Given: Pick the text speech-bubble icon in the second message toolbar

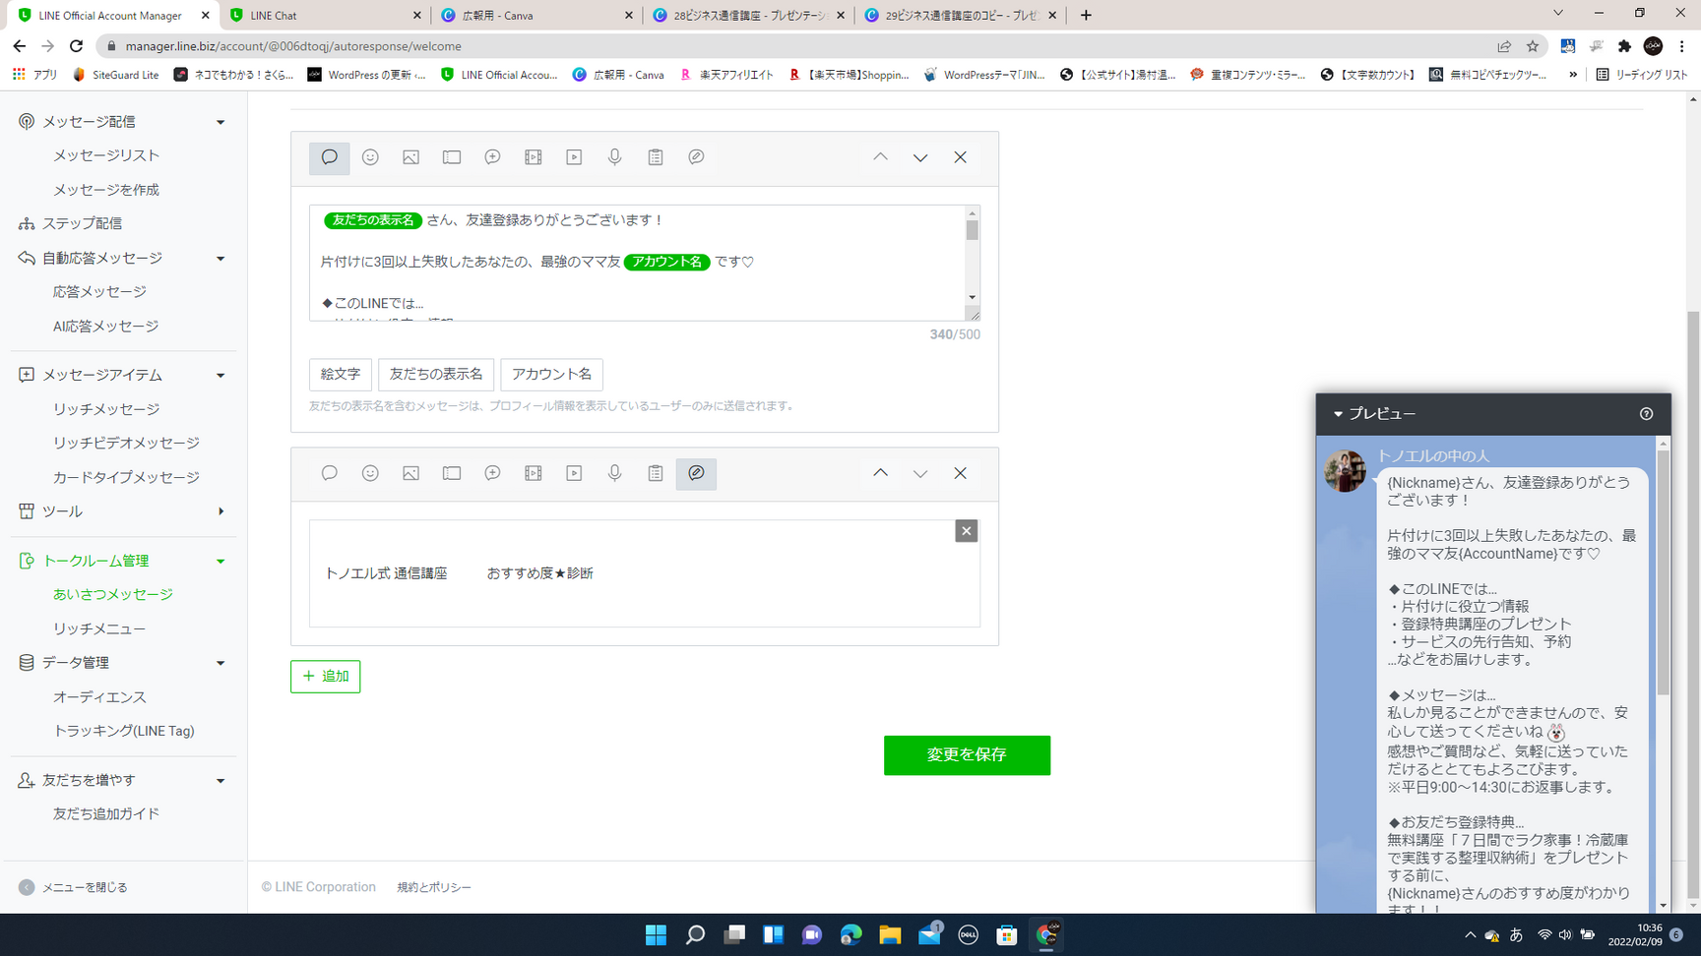Looking at the screenshot, I should tap(330, 473).
